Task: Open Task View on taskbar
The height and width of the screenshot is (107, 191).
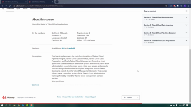Action: 10,105
